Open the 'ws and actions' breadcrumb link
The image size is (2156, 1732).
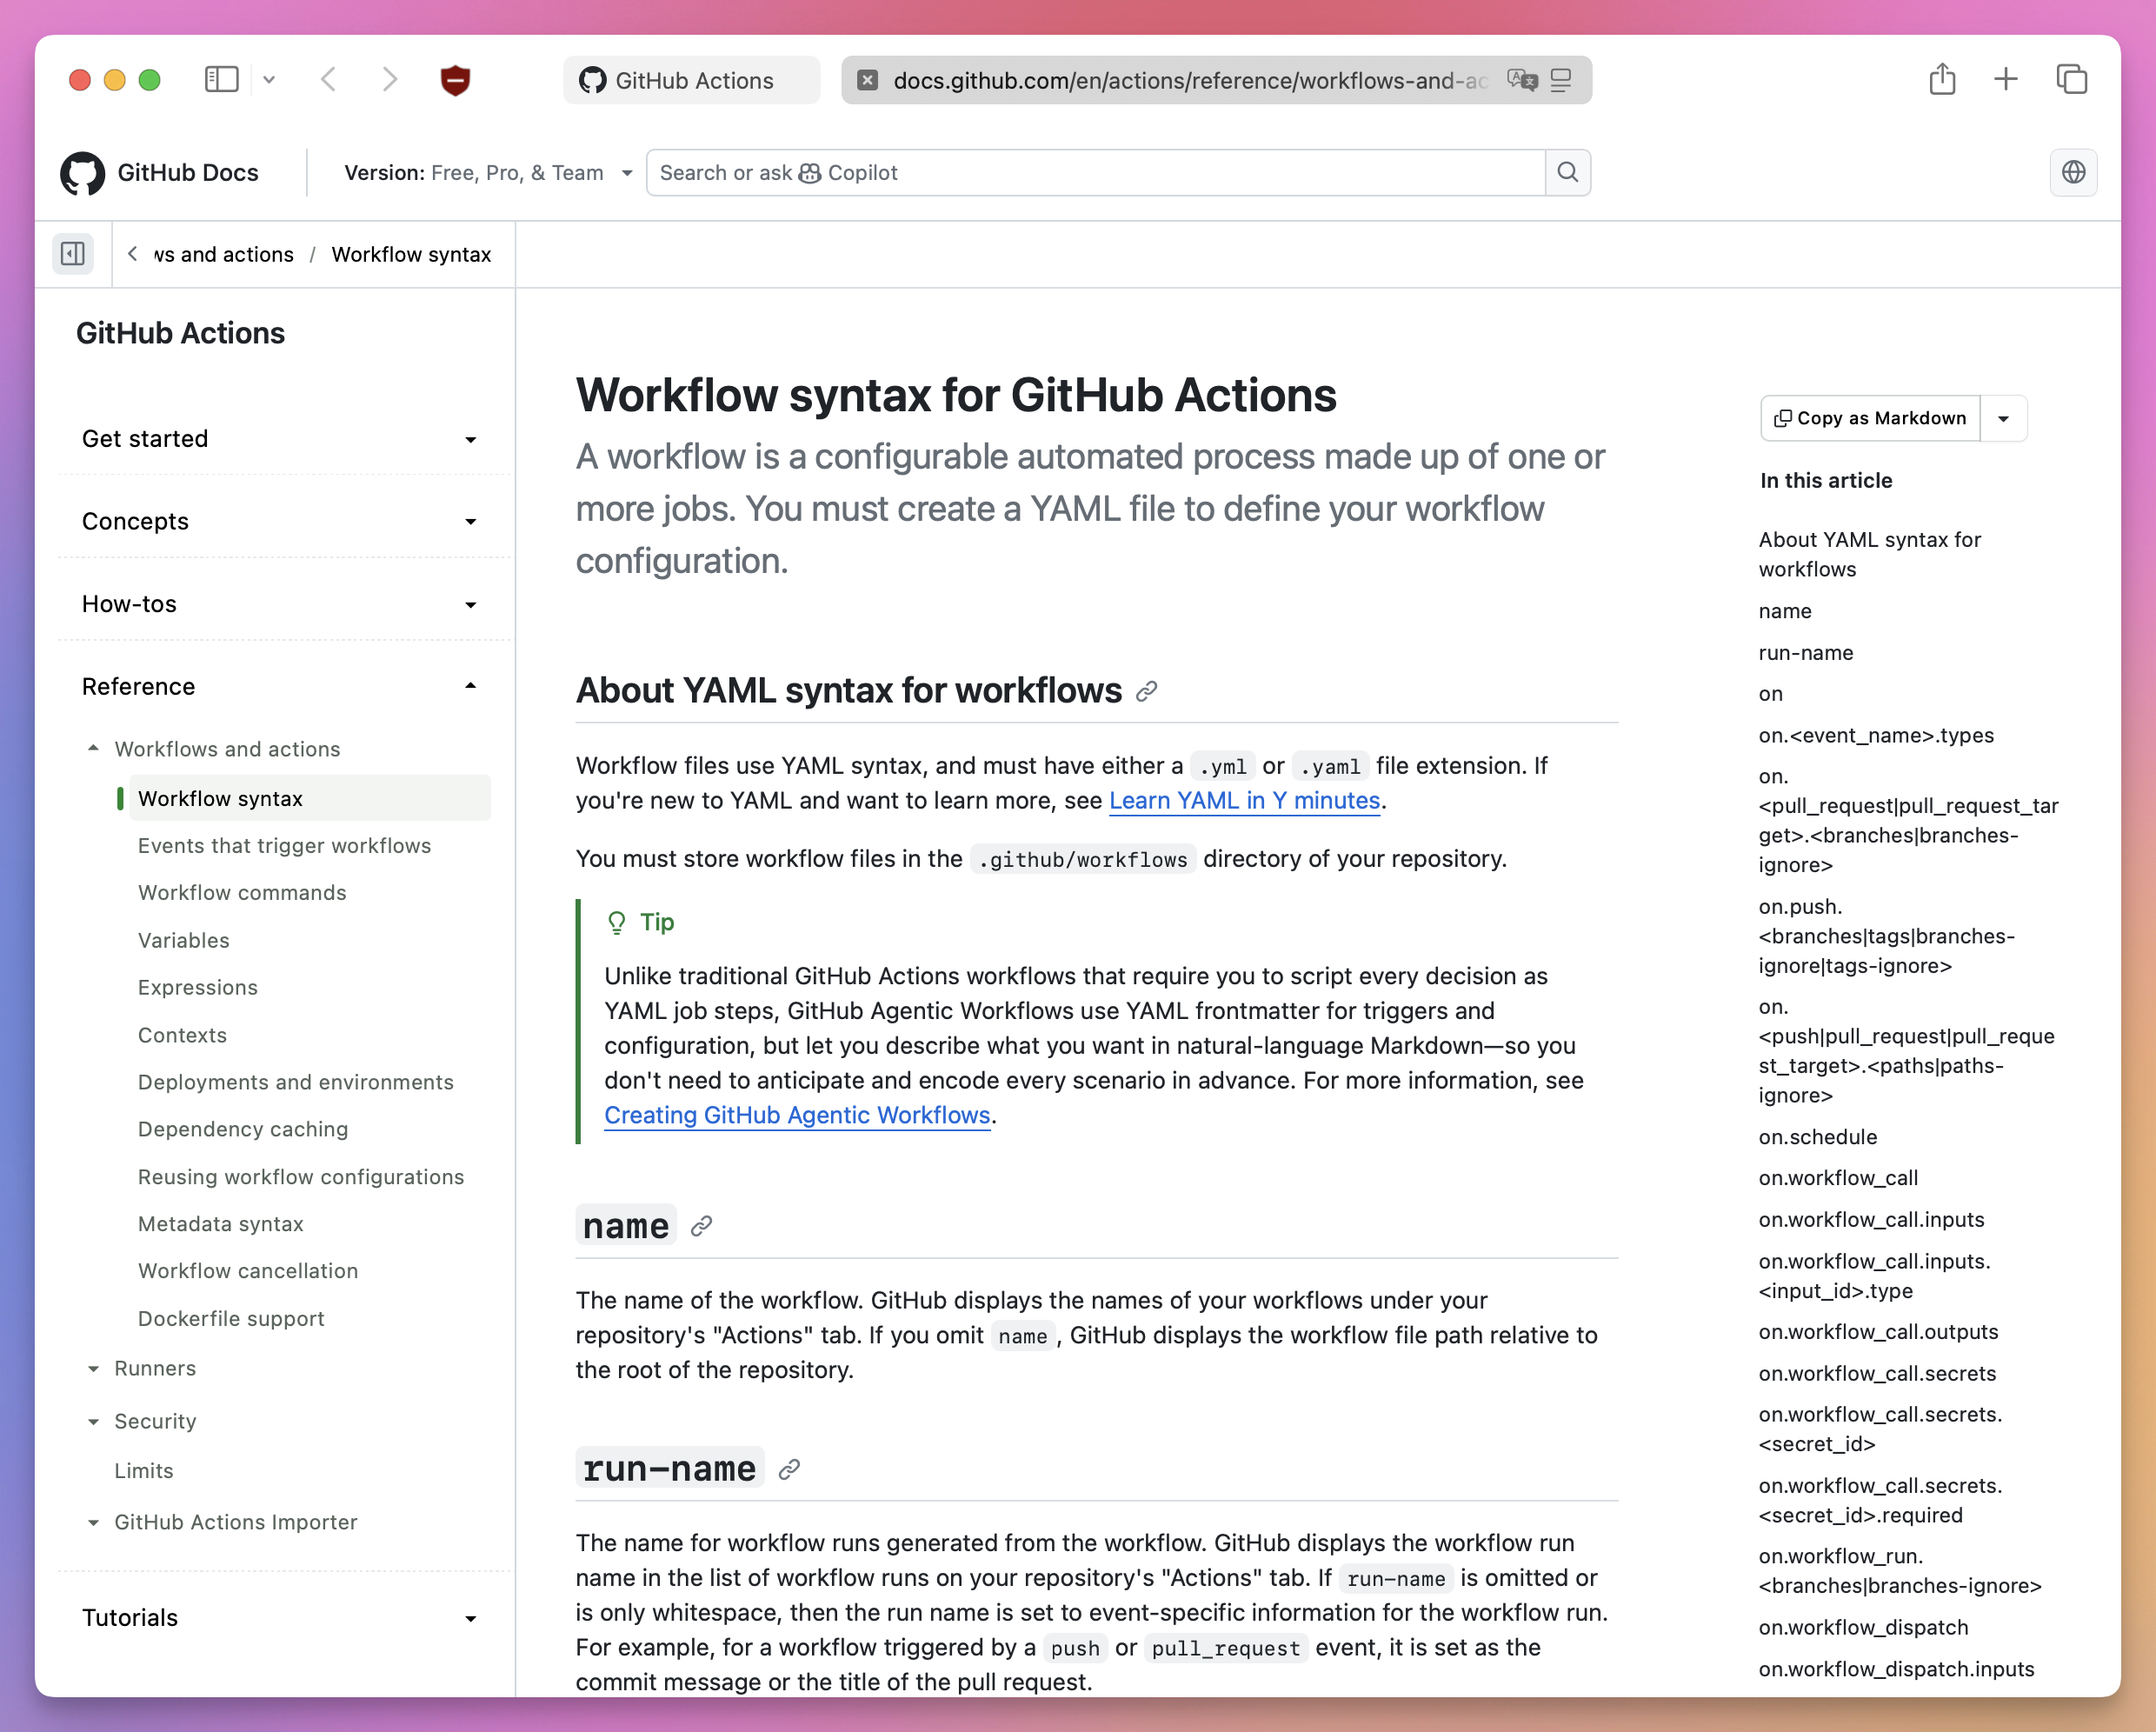(x=223, y=254)
